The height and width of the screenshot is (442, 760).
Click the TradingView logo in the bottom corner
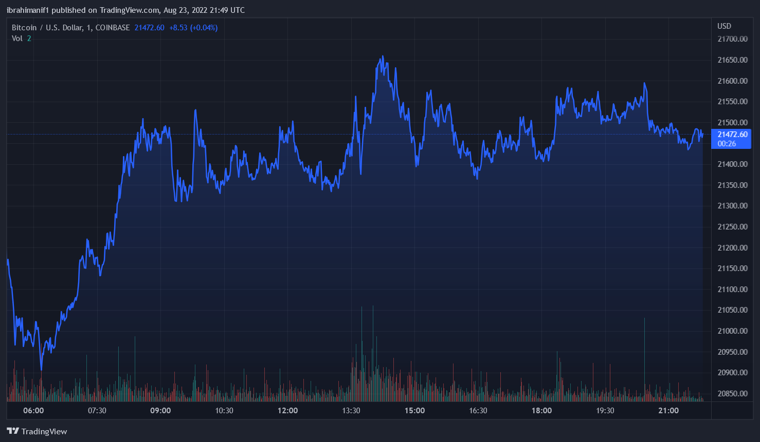tap(37, 431)
